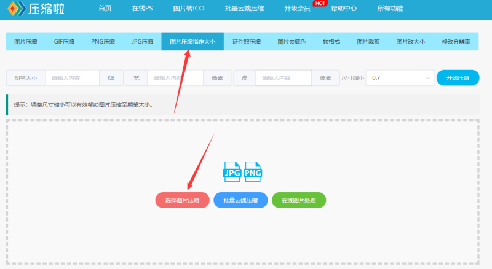The height and width of the screenshot is (269, 492).
Task: Expand the 尺寸缩小 0.7 dropdown
Action: (x=400, y=78)
